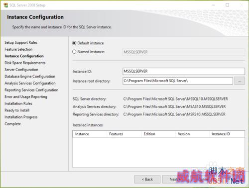Maximize the SQL Server Setup window

228,5
